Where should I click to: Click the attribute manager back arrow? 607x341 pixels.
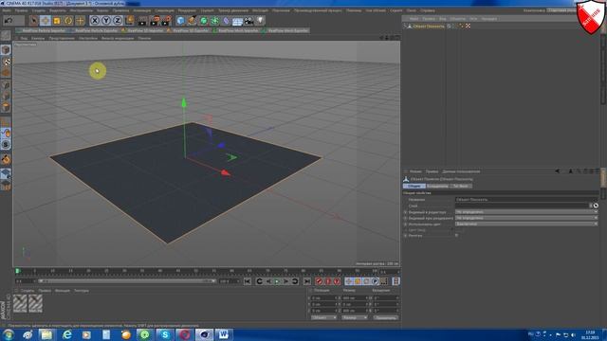tap(557, 171)
